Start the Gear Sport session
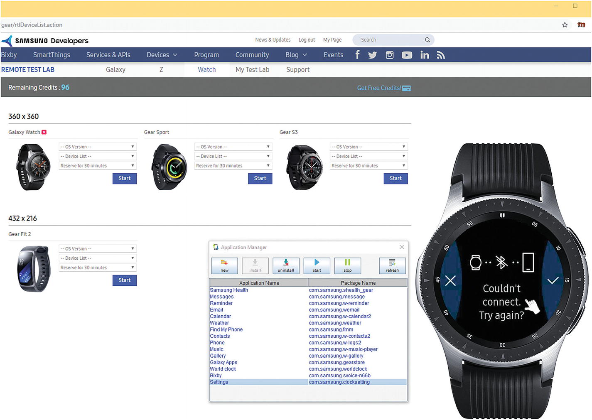This screenshot has width=592, height=420. point(260,178)
